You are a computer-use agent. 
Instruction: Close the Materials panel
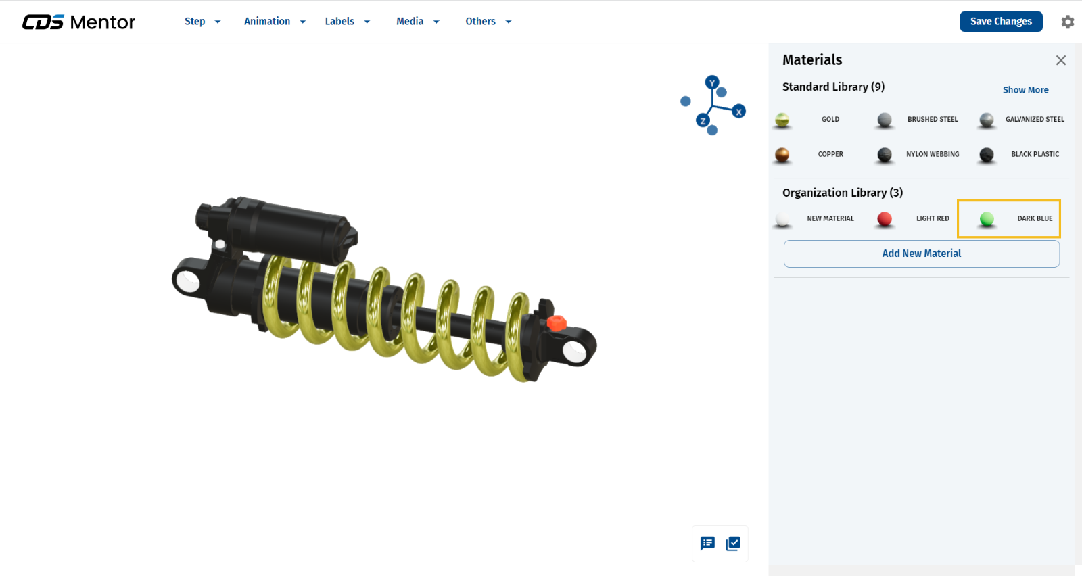[x=1060, y=60]
